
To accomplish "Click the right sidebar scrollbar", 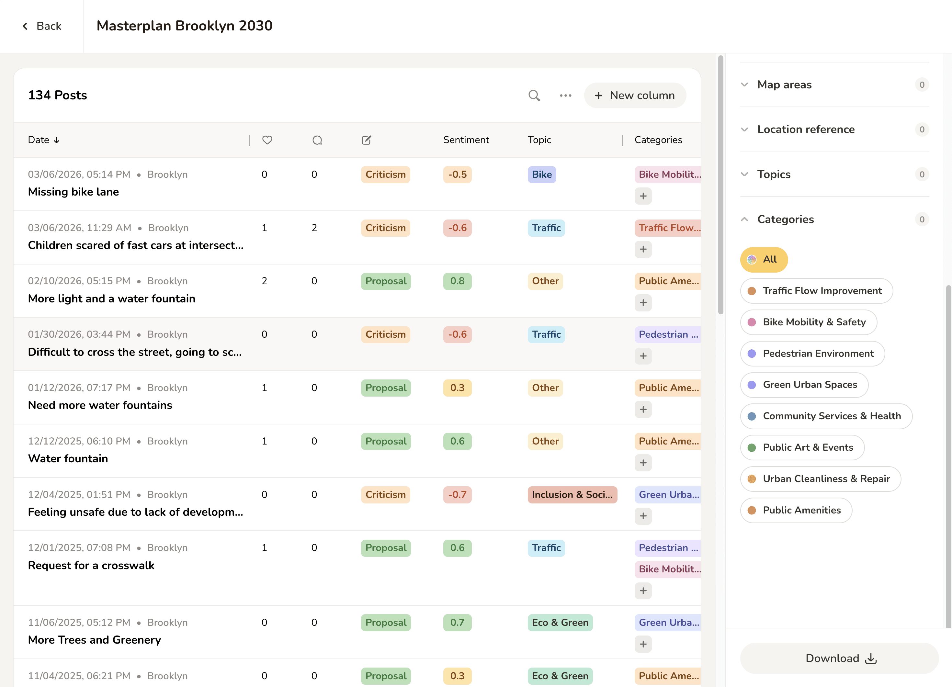I will pos(948,456).
